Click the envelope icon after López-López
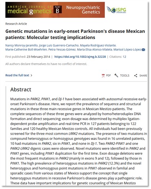151x189 pixels. (x=143, y=50)
